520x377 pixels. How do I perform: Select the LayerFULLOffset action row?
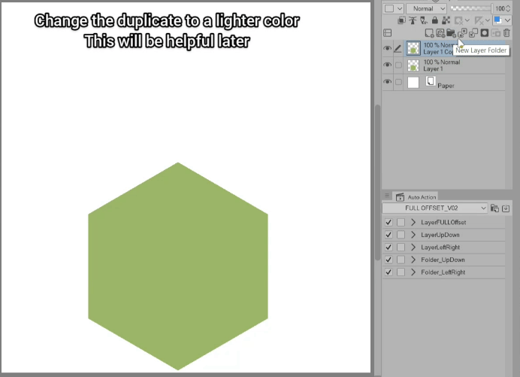[x=443, y=222]
